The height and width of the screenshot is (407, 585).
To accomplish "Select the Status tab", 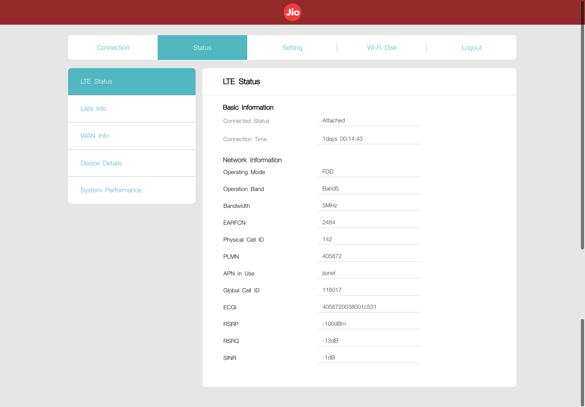I will (202, 48).
